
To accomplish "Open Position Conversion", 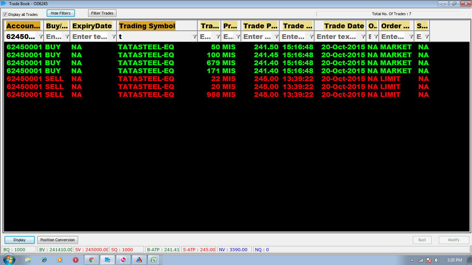I will 58,240.
